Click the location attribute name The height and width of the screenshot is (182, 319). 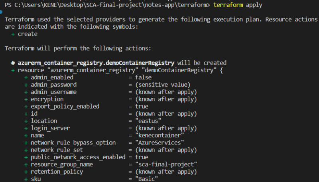(x=44, y=121)
